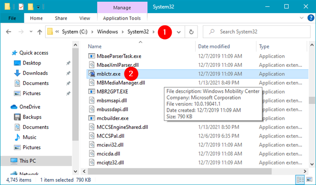Click the New folder quick access icon
This screenshot has height=185, width=316.
(30, 7)
